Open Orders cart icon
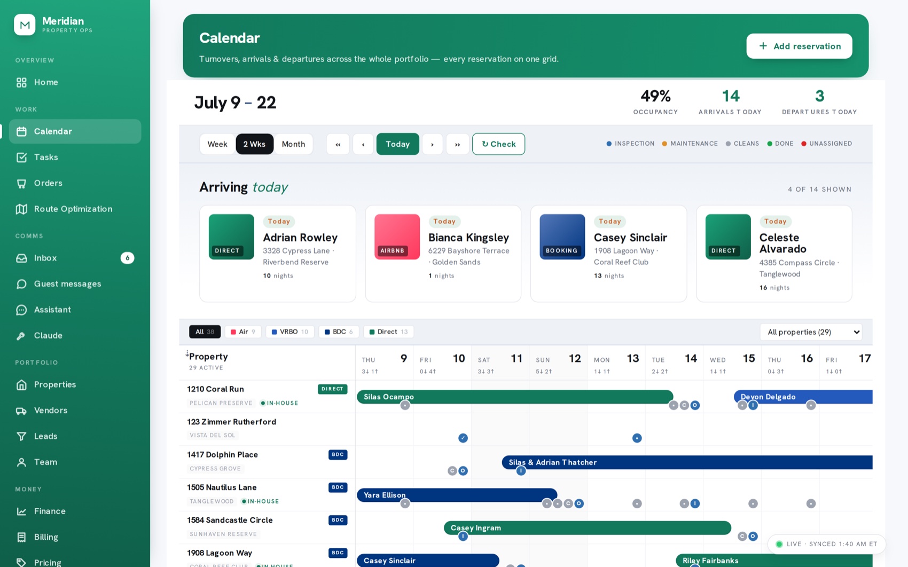The image size is (908, 567). pos(21,183)
